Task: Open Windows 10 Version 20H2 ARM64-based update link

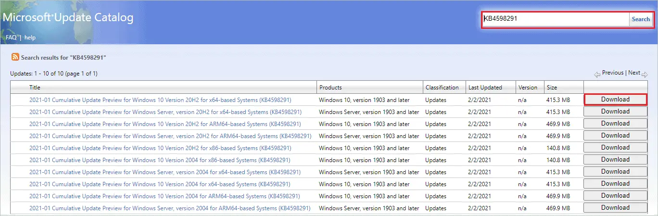Action: pos(165,124)
